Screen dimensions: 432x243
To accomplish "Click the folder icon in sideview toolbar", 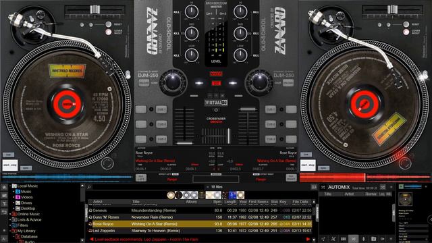I will coord(373,239).
